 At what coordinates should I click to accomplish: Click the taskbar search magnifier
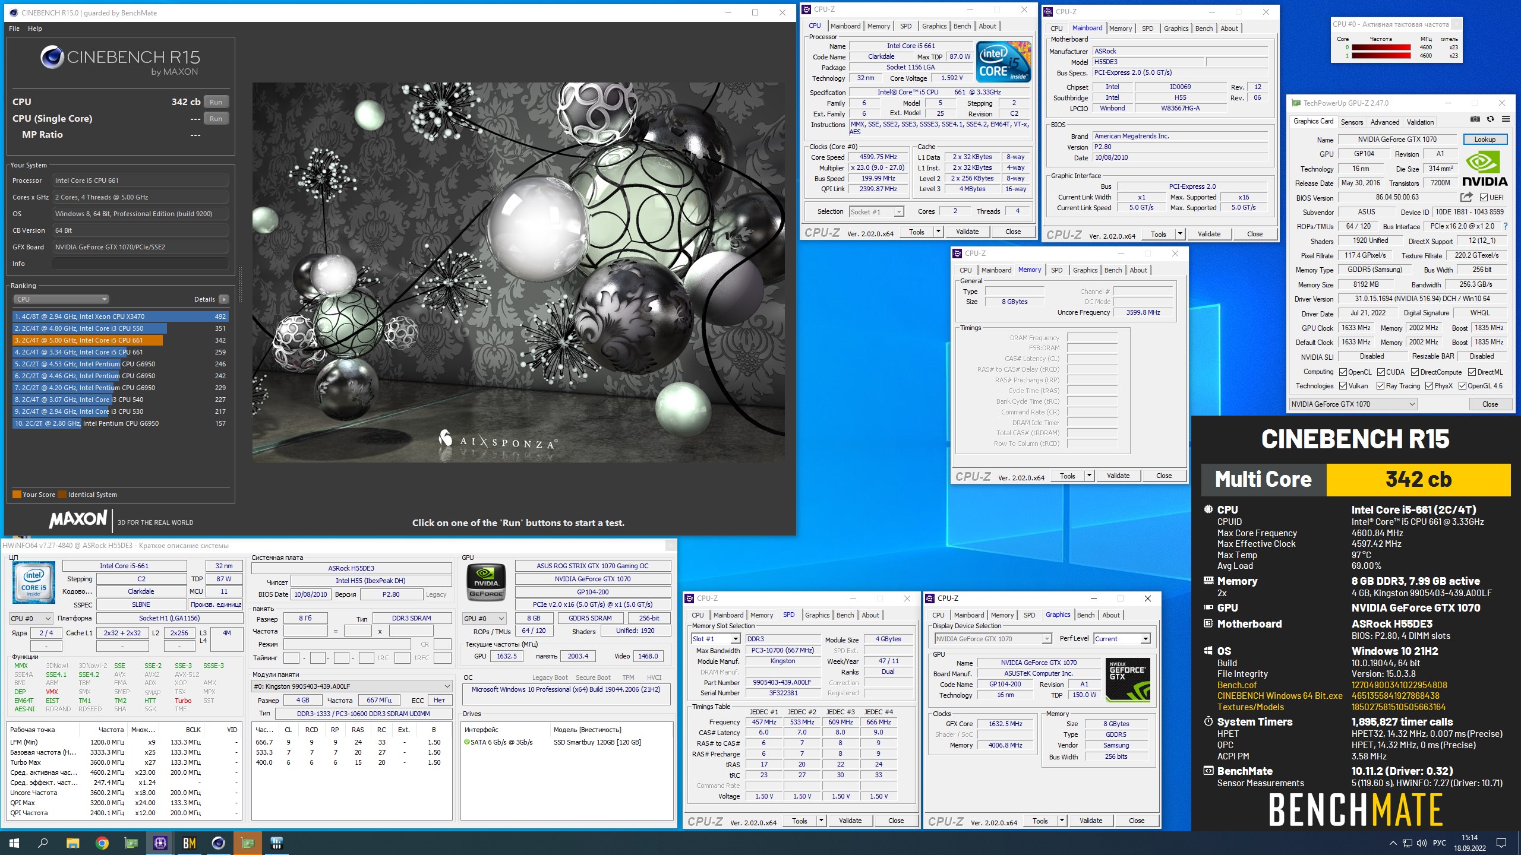click(43, 843)
